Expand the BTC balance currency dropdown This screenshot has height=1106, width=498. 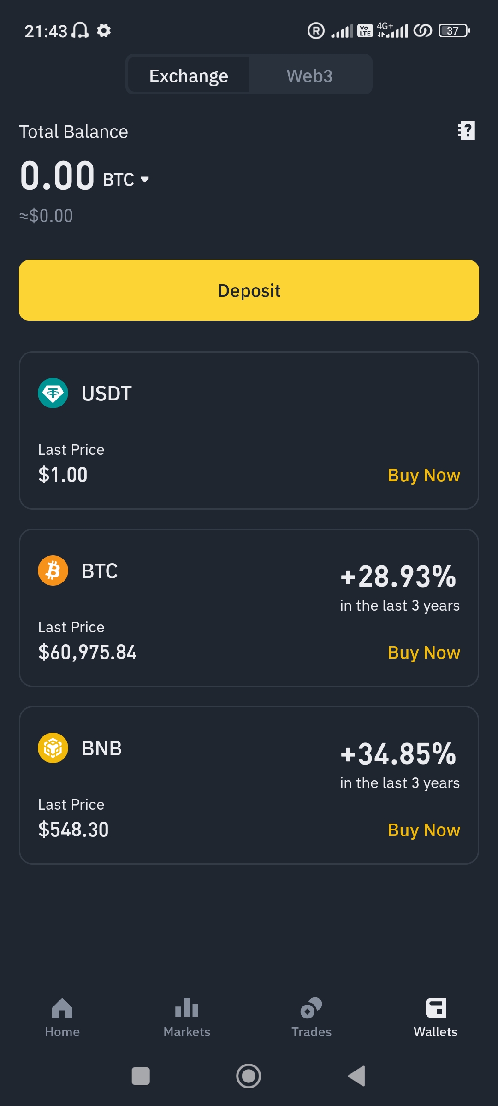145,179
